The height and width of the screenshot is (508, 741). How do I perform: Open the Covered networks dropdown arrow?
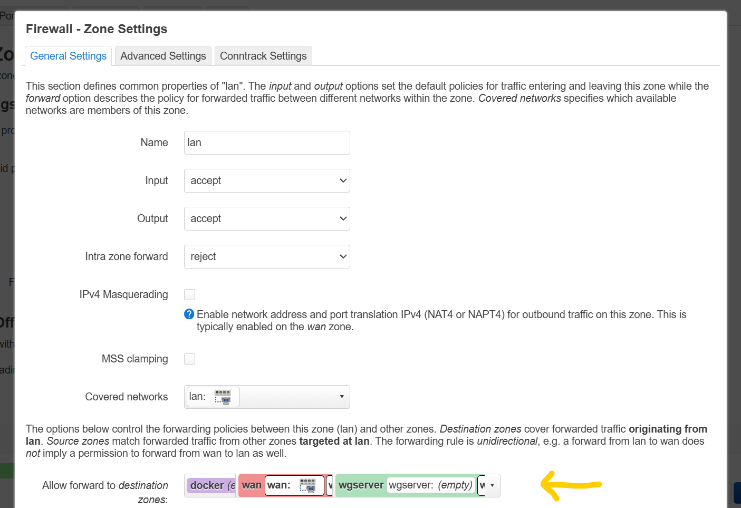(x=341, y=397)
